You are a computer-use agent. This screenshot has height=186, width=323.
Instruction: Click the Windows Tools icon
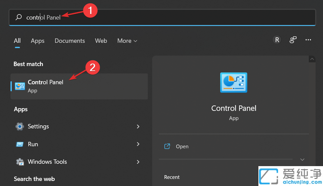pos(20,162)
